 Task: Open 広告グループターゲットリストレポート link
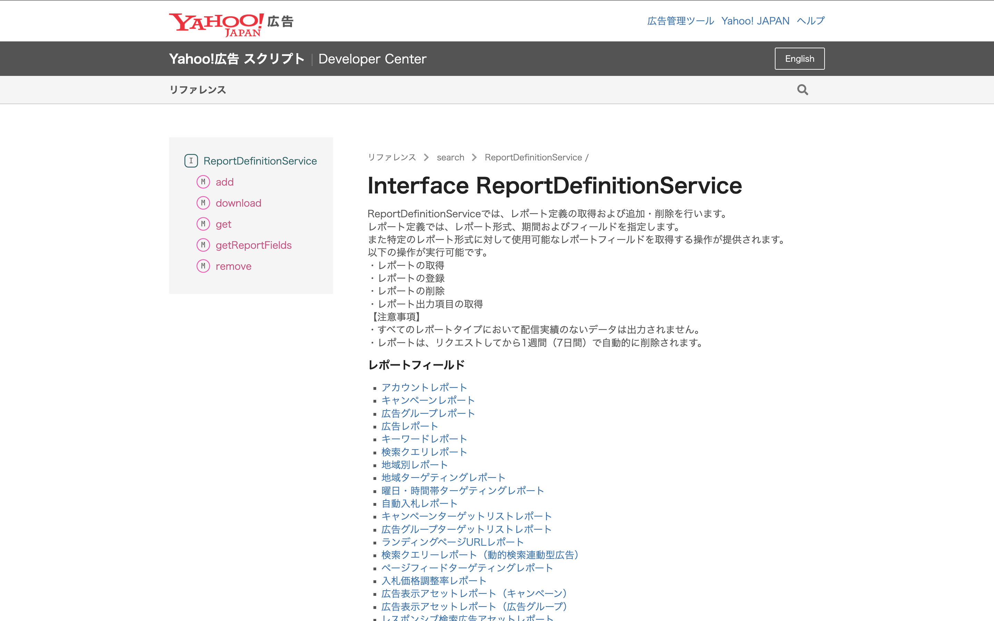[467, 529]
